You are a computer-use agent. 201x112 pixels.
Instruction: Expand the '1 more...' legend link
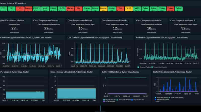click(157, 101)
